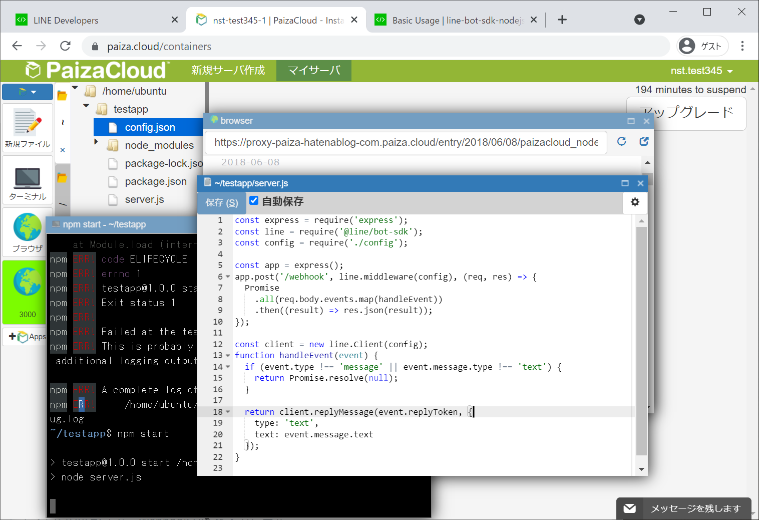Fold code at line 13 arrow

point(228,355)
